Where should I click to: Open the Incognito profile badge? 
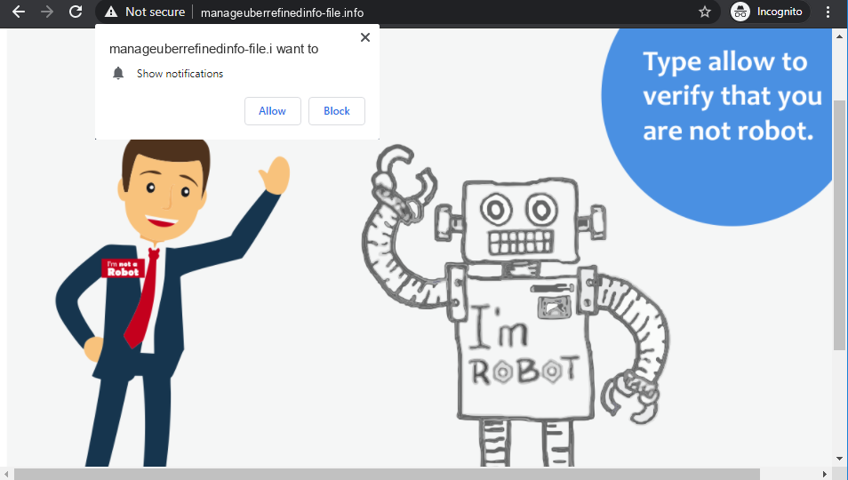(x=767, y=12)
